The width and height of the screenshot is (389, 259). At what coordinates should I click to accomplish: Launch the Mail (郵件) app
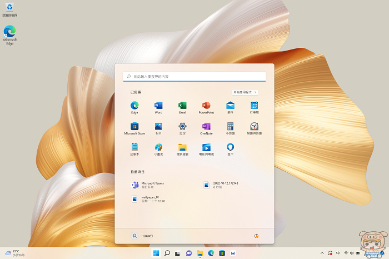pyautogui.click(x=230, y=106)
